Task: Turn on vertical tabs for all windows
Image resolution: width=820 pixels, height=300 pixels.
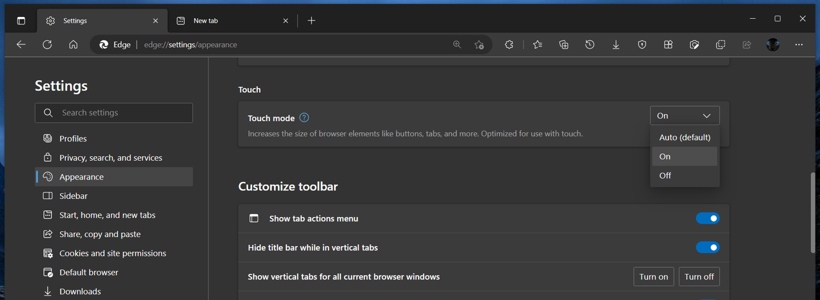Action: click(654, 277)
